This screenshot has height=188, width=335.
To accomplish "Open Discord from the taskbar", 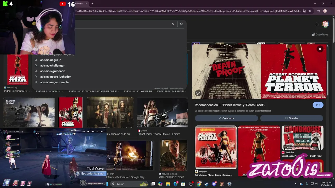I will [214, 184].
